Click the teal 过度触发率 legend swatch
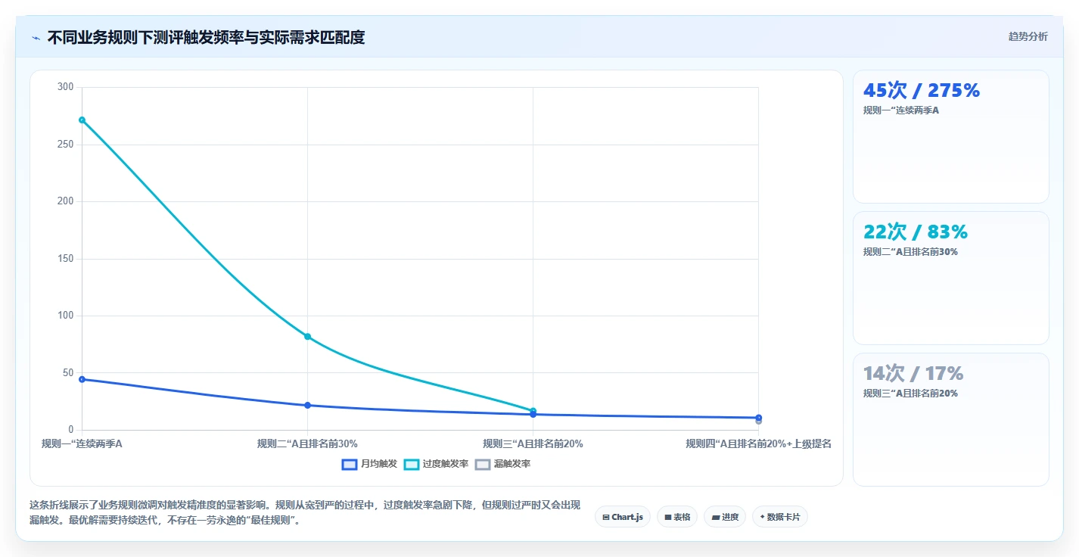This screenshot has height=557, width=1079. click(x=412, y=465)
